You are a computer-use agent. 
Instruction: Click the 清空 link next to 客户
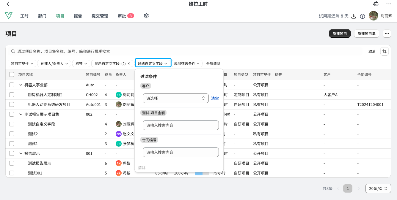coord(215,98)
